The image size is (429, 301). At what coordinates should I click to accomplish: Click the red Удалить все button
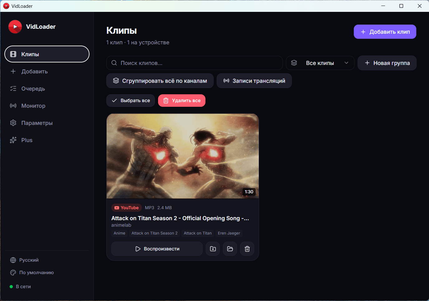coord(182,101)
